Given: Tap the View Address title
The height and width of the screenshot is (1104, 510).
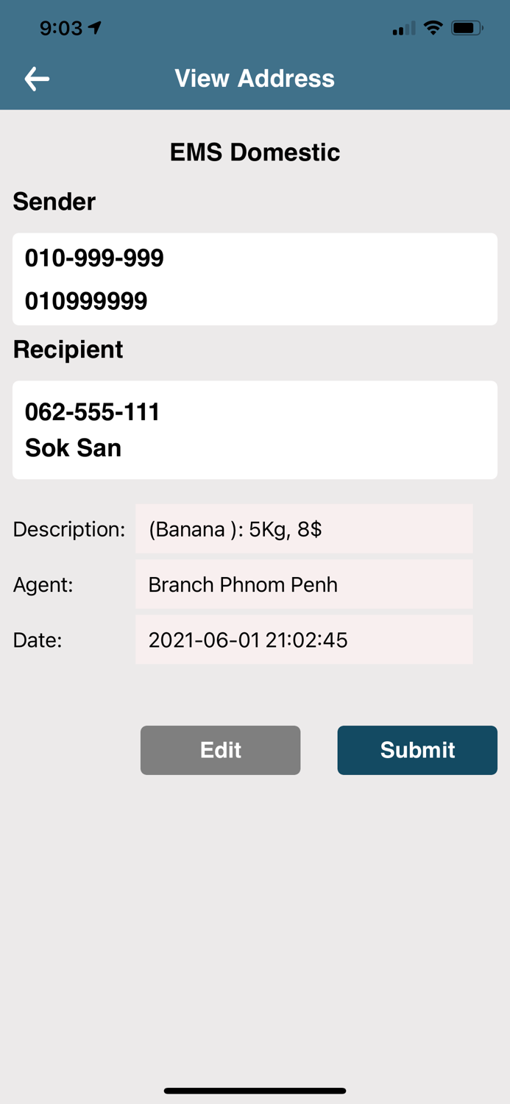Looking at the screenshot, I should pos(255,79).
